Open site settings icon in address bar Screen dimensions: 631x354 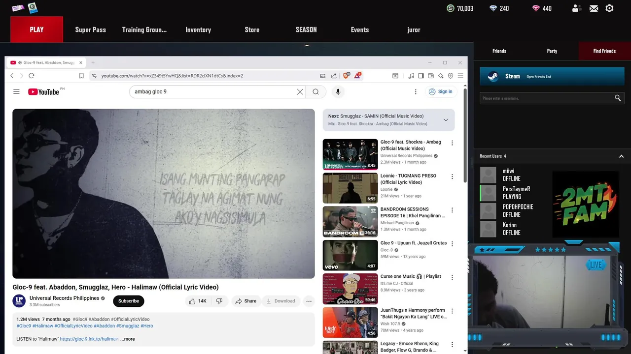point(94,76)
